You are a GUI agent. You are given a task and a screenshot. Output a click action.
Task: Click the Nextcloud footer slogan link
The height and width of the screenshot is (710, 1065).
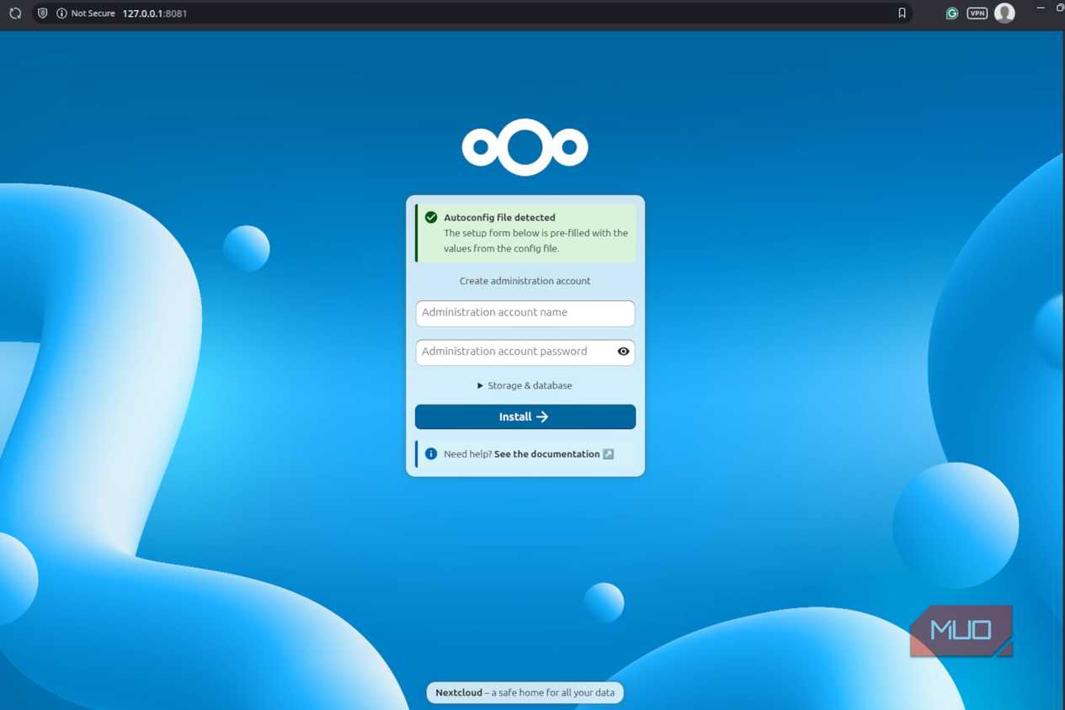click(525, 692)
